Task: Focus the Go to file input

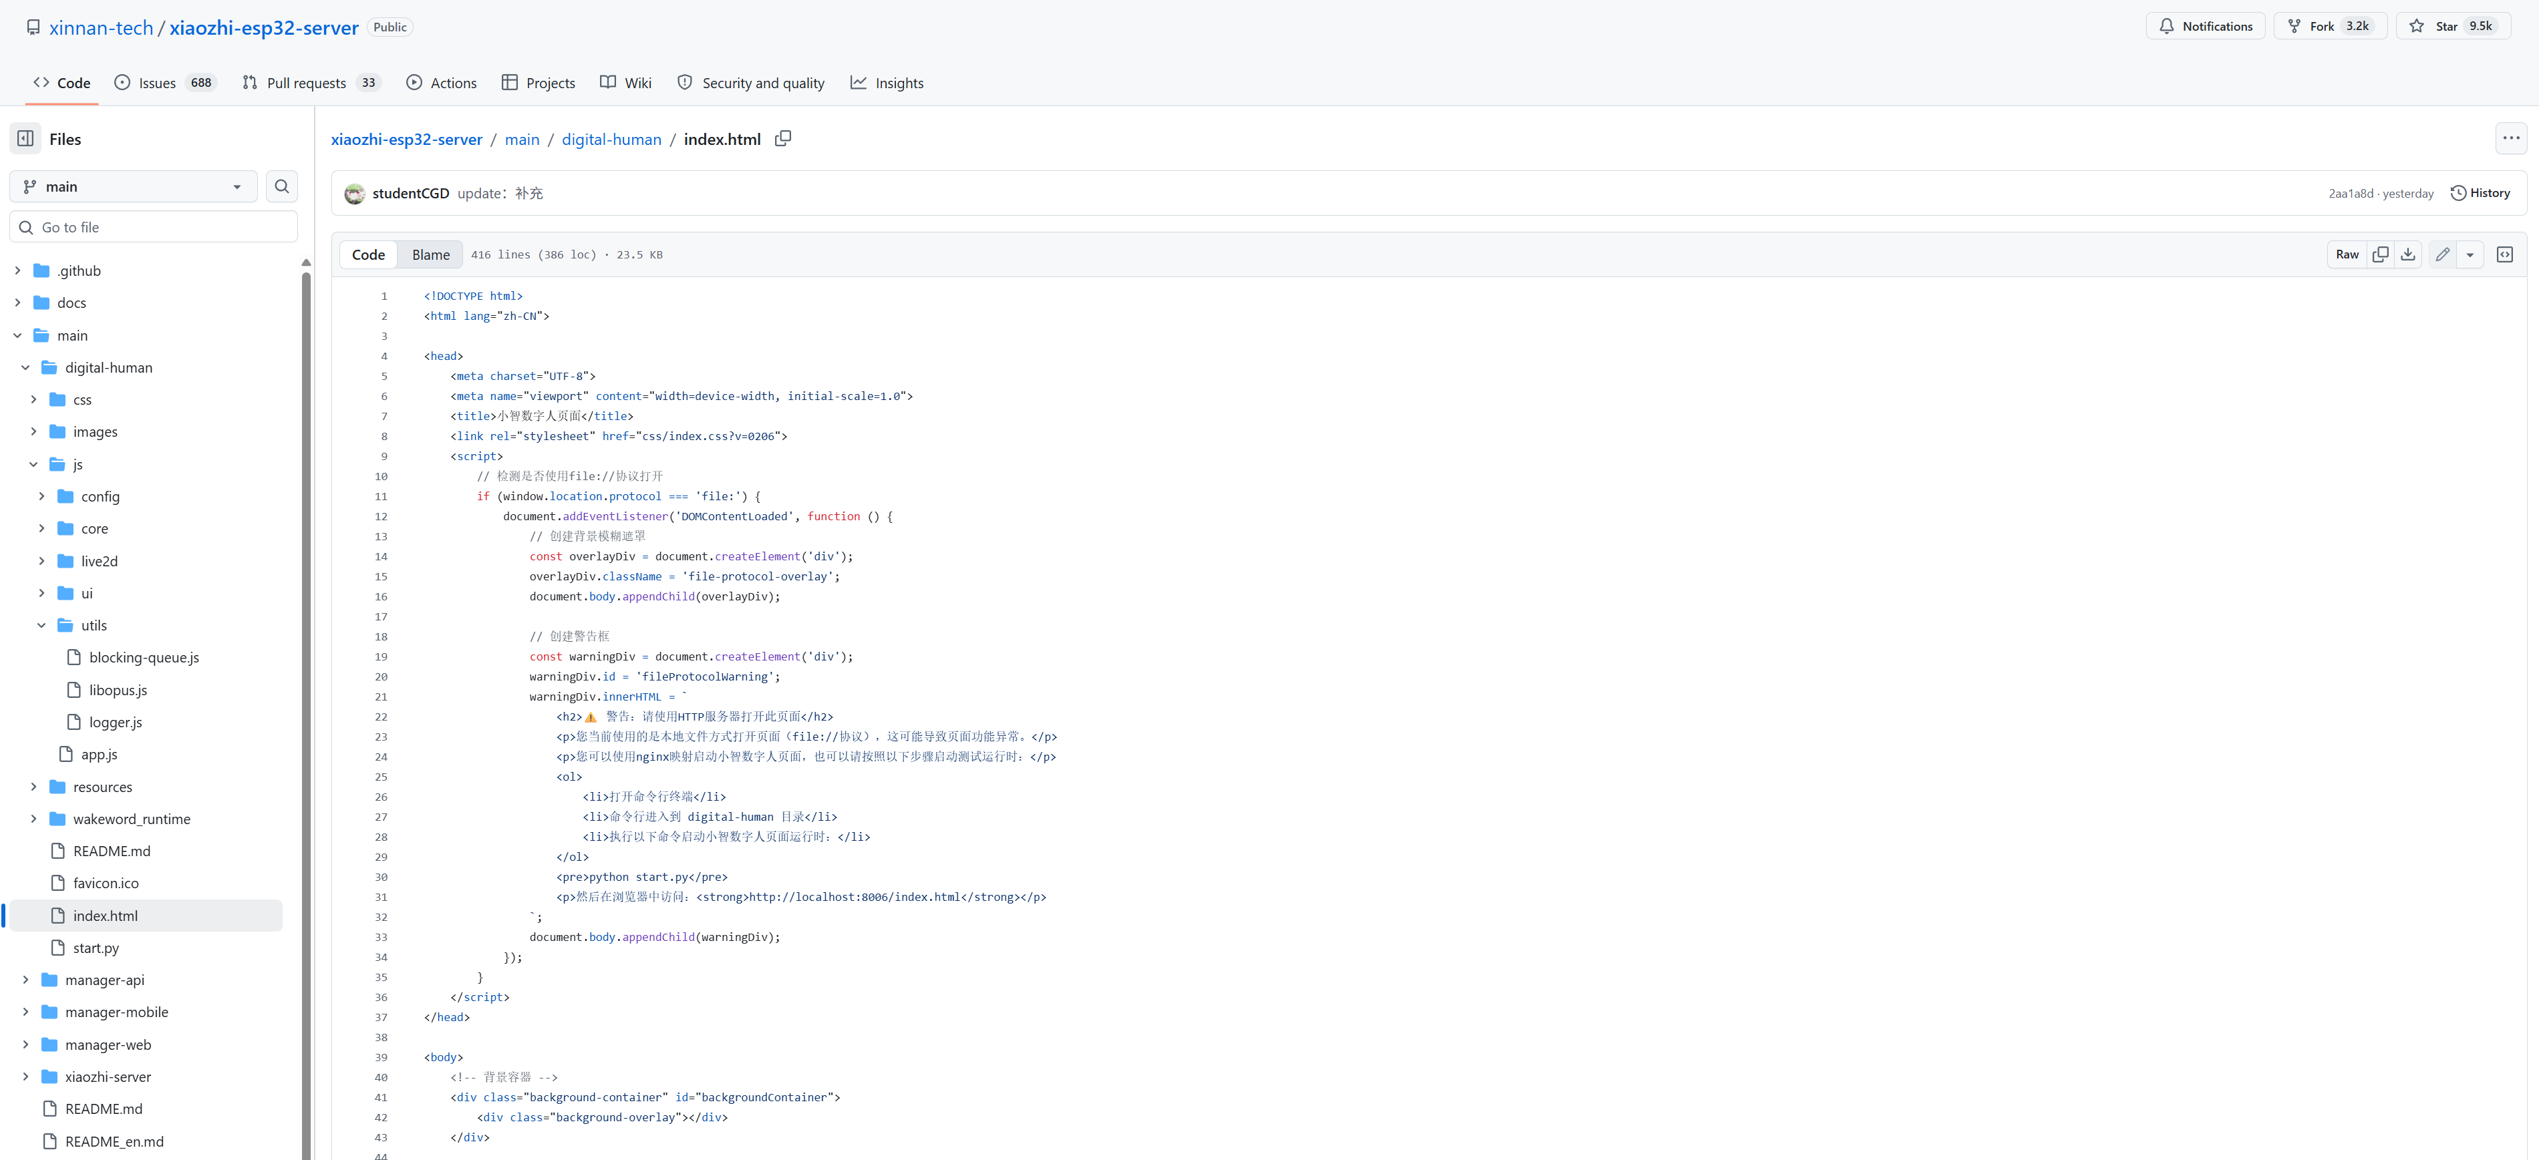Action: 154,228
